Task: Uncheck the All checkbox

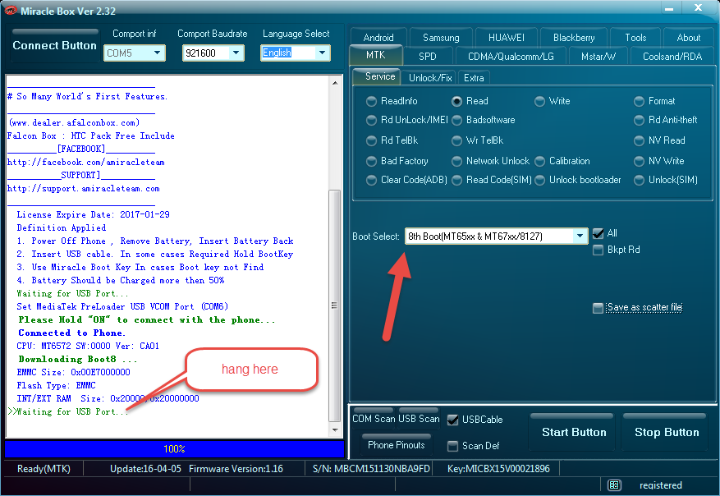Action: pos(598,233)
